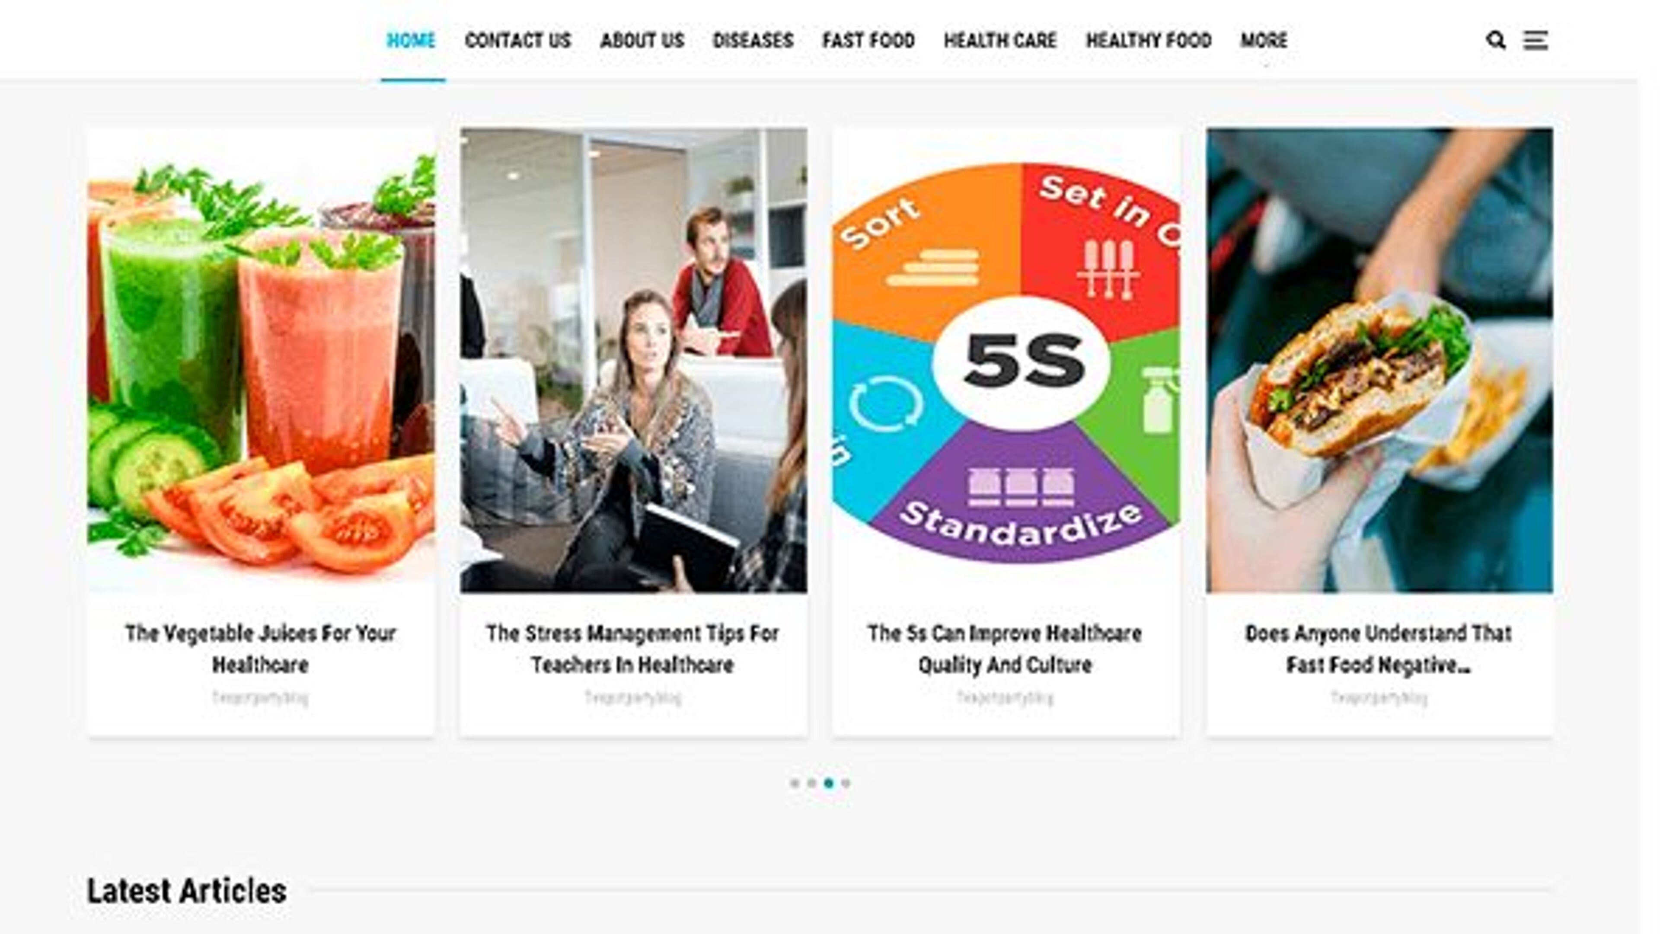Viewport: 1660px width, 934px height.
Task: Open the search magnifier icon
Action: coord(1496,41)
